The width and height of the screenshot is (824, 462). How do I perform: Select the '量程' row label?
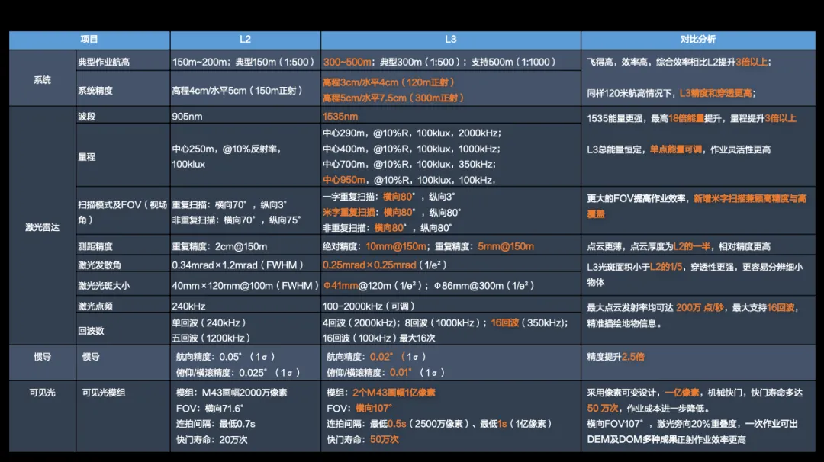pyautogui.click(x=87, y=156)
